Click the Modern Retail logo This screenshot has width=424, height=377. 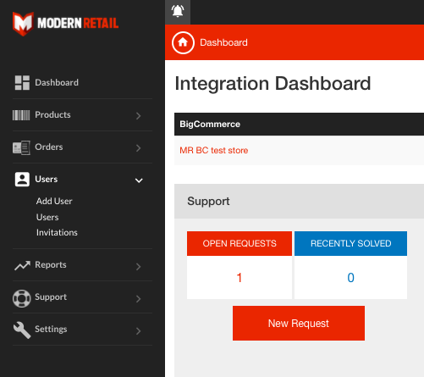65,24
